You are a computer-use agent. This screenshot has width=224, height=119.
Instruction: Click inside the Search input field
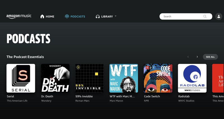(x=182, y=17)
